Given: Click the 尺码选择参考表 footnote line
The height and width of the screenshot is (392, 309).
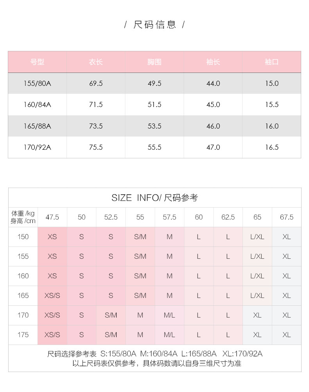Looking at the screenshot, I should tap(154, 354).
